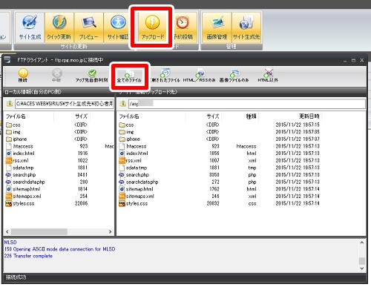This screenshot has width=371, height=287.
Task: Run クイック更新 from the ribbon
Action: point(59,27)
